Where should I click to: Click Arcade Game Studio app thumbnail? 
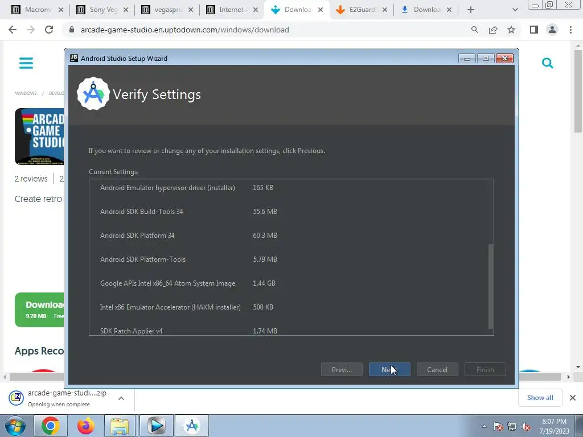coord(39,137)
